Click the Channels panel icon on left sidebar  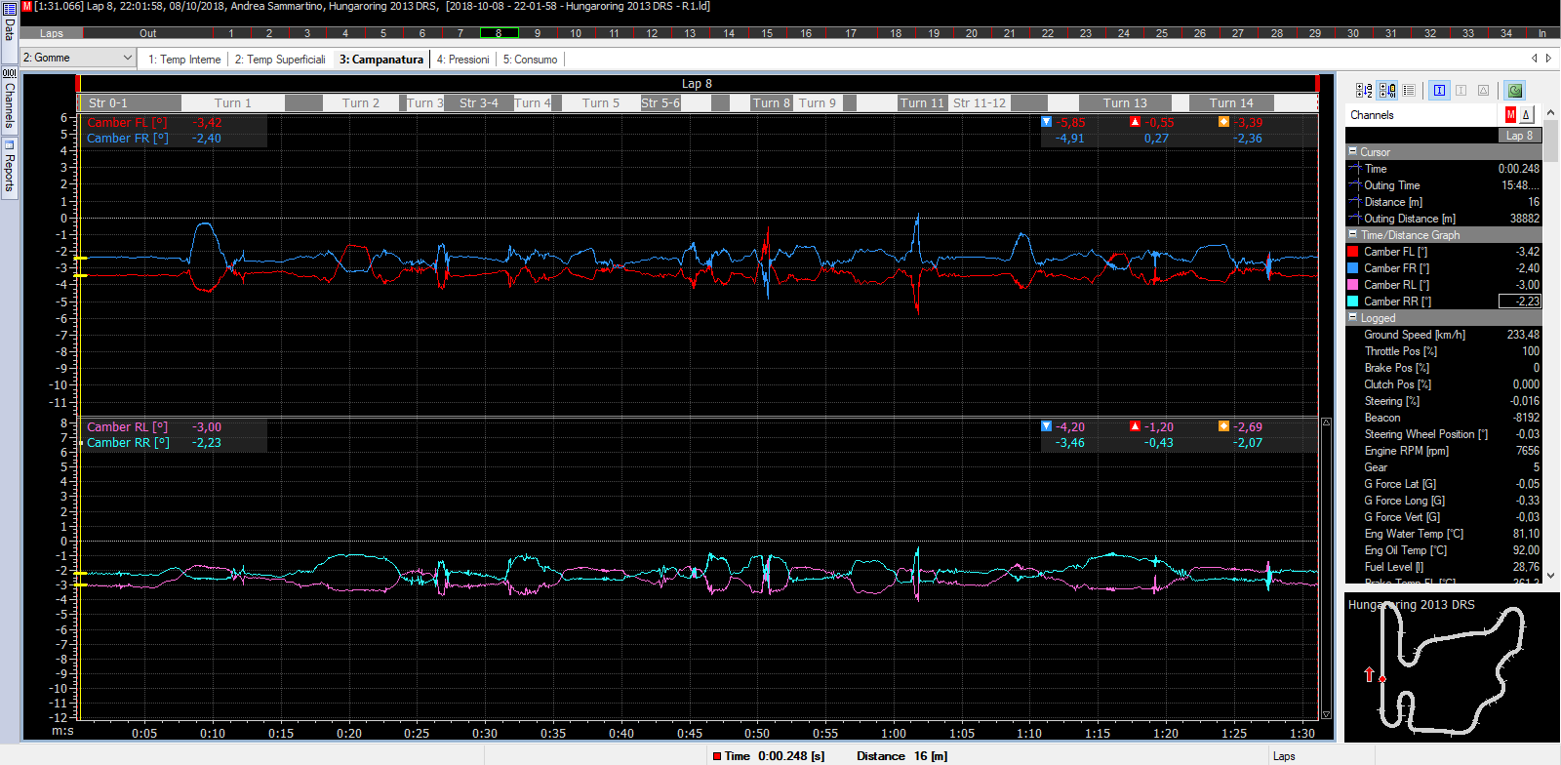coord(9,73)
